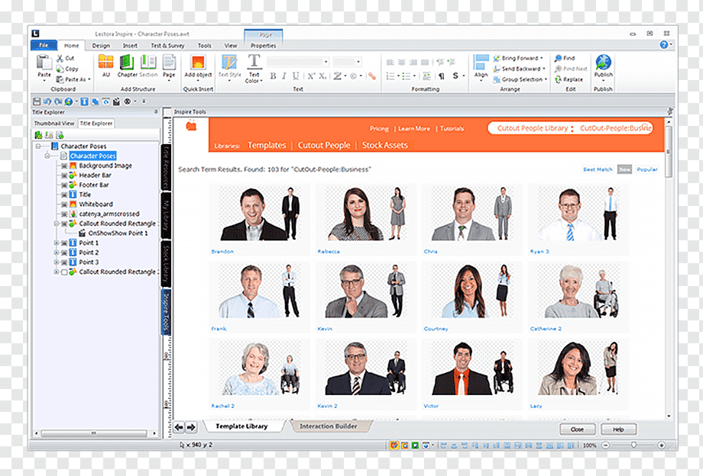The width and height of the screenshot is (703, 476).
Task: Collapse the root Character Poses title node
Action: click(38, 146)
